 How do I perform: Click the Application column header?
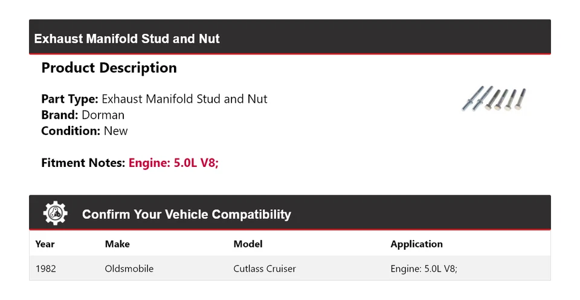pos(416,244)
